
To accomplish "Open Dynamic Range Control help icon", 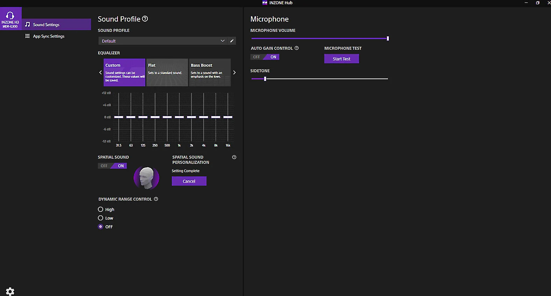I will click(x=156, y=199).
